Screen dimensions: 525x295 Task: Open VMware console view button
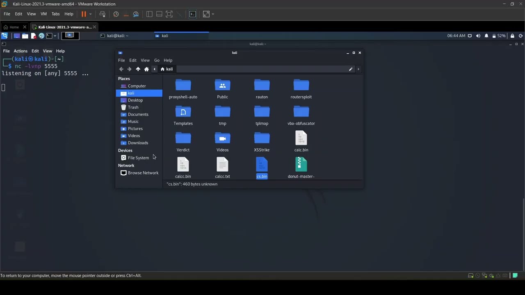tap(192, 14)
